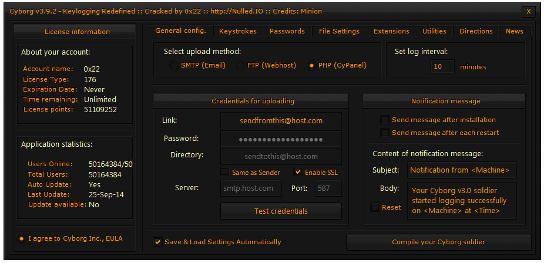Click the About your account heading
544x263 pixels.
55,52
